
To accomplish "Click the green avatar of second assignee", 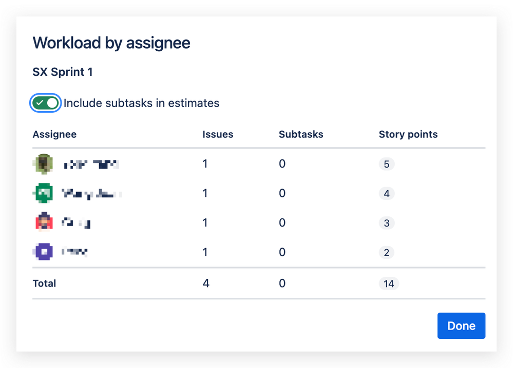I will (44, 193).
